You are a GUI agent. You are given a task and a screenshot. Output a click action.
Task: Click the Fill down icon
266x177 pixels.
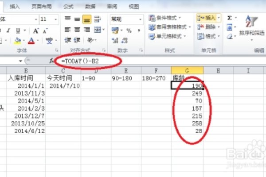(x=230, y=27)
